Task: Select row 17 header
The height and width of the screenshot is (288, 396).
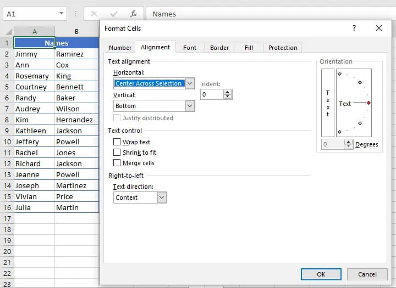Action: coord(7,218)
